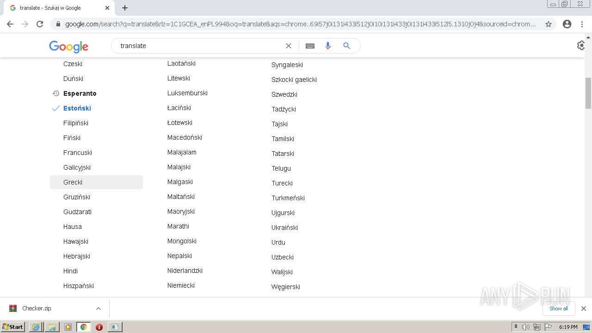592x333 pixels.
Task: Select Filipiński language
Action: click(76, 123)
